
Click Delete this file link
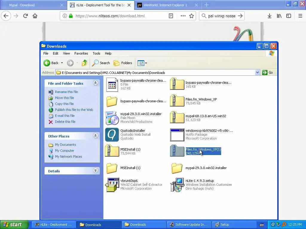(65, 122)
